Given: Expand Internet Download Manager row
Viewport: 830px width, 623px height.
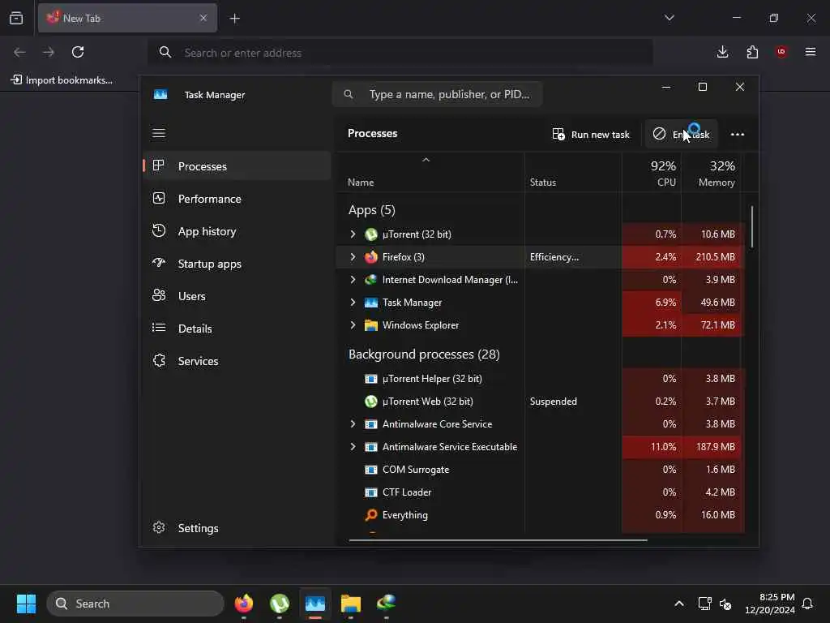Looking at the screenshot, I should coord(353,279).
